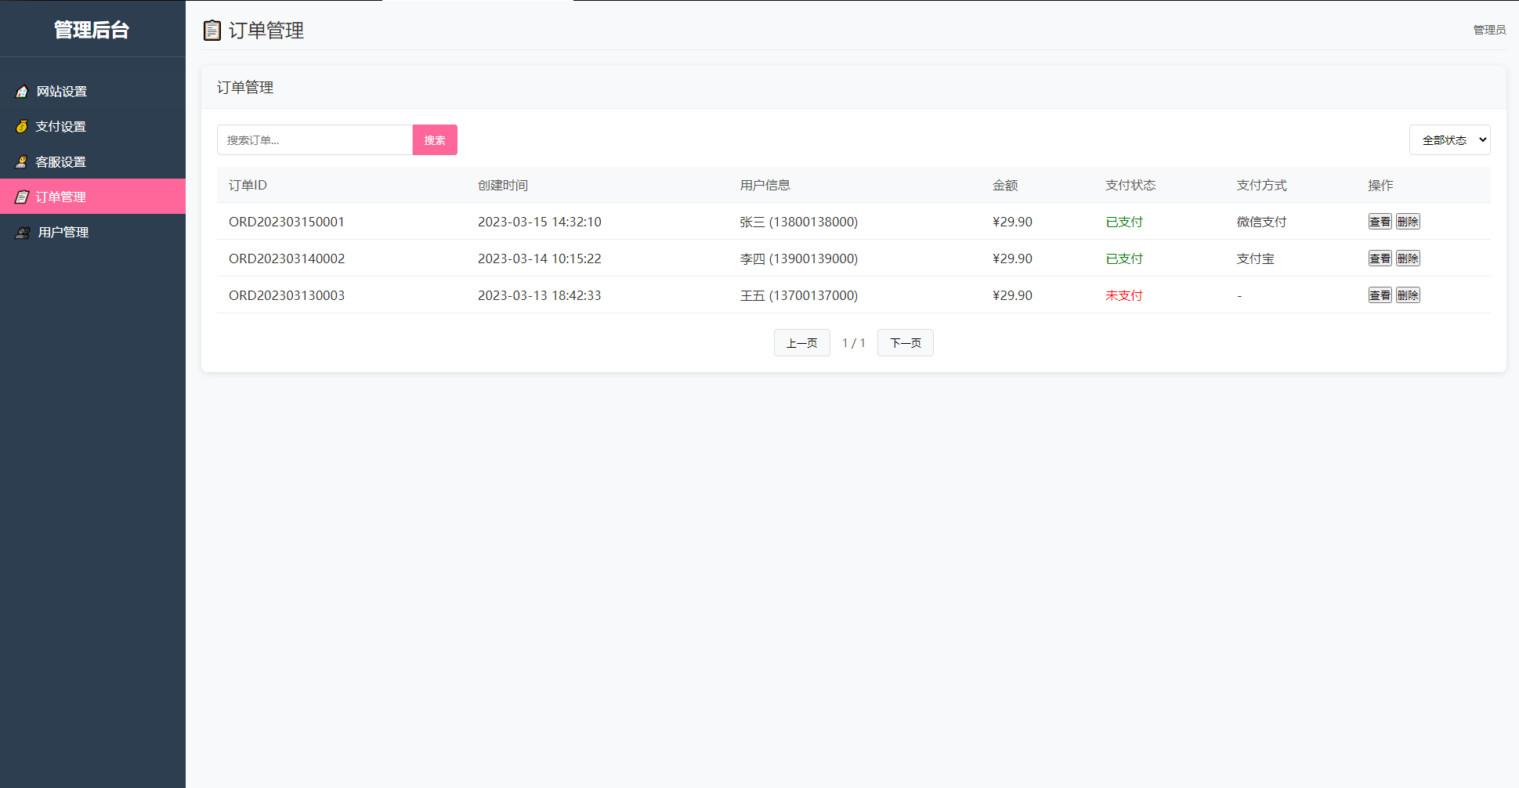Click the pink 搜索 search button
This screenshot has height=788, width=1519.
435,139
